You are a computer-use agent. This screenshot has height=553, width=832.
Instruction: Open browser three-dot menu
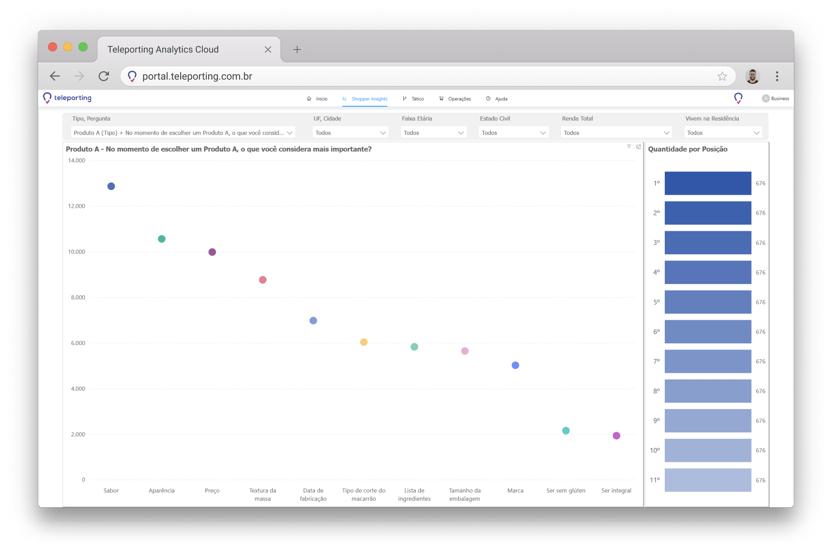777,76
